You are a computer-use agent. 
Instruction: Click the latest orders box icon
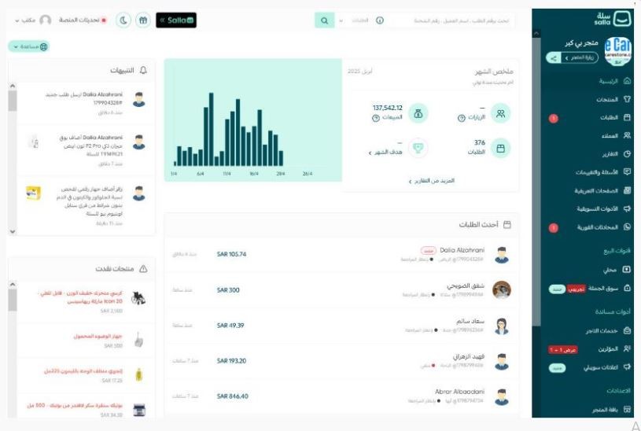point(507,224)
